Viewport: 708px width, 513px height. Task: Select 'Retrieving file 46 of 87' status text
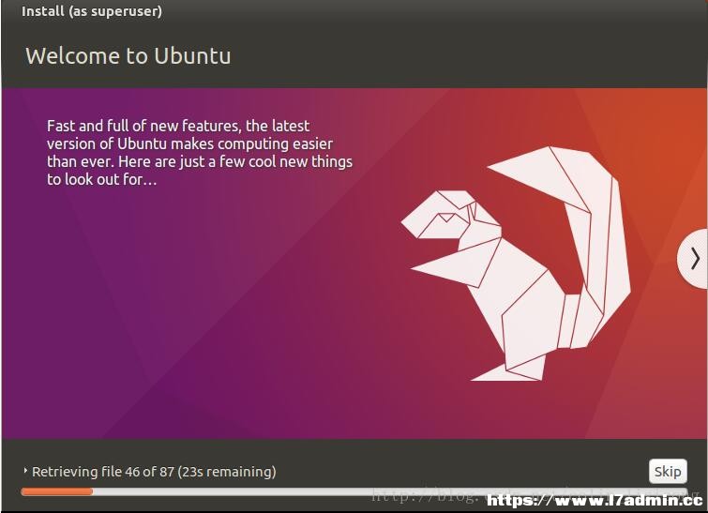click(x=154, y=472)
